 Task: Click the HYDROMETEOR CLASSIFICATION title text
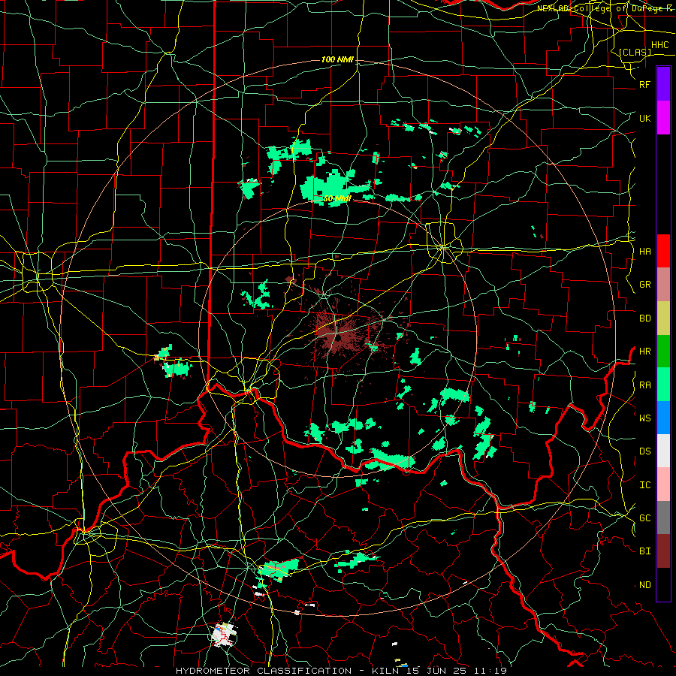[264, 671]
